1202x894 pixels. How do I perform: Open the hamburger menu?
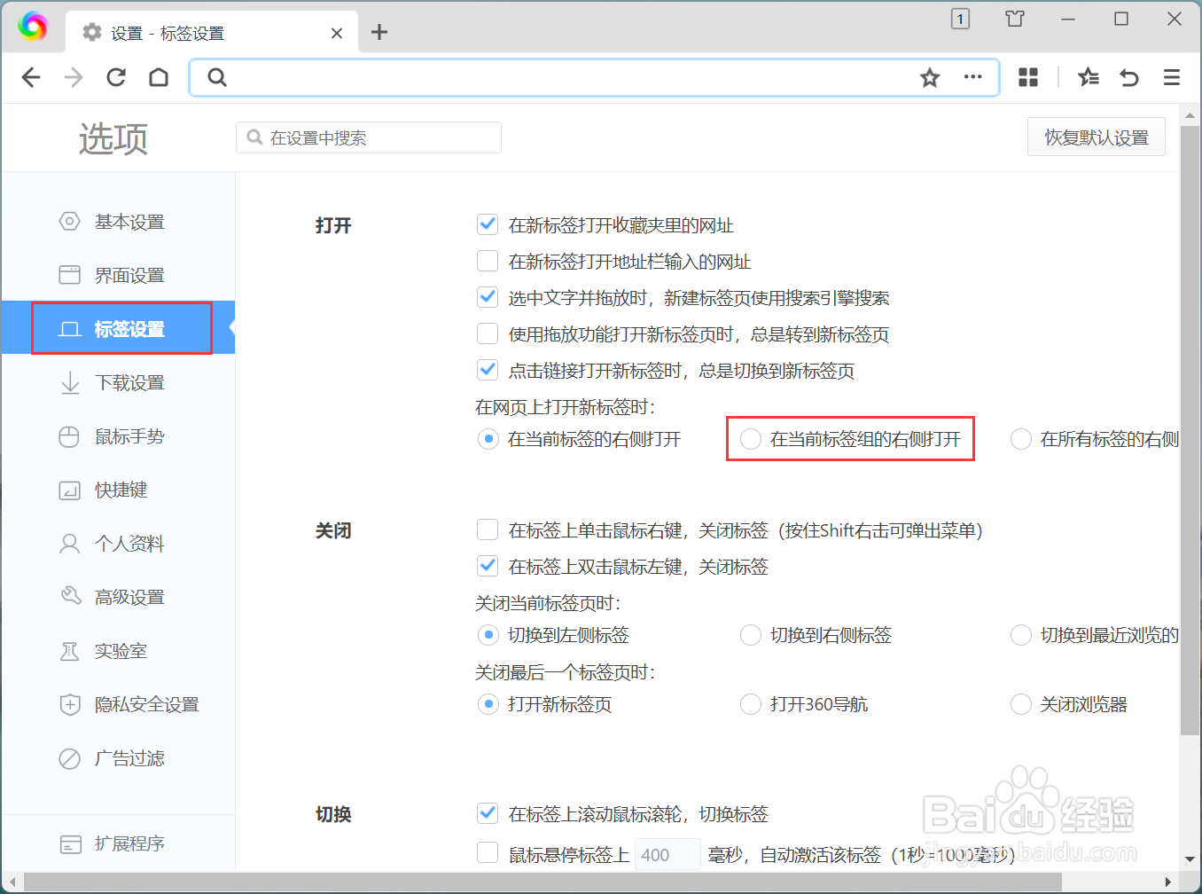(1171, 77)
